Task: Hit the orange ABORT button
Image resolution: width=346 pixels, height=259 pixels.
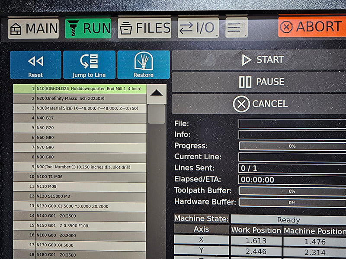Action: point(312,27)
